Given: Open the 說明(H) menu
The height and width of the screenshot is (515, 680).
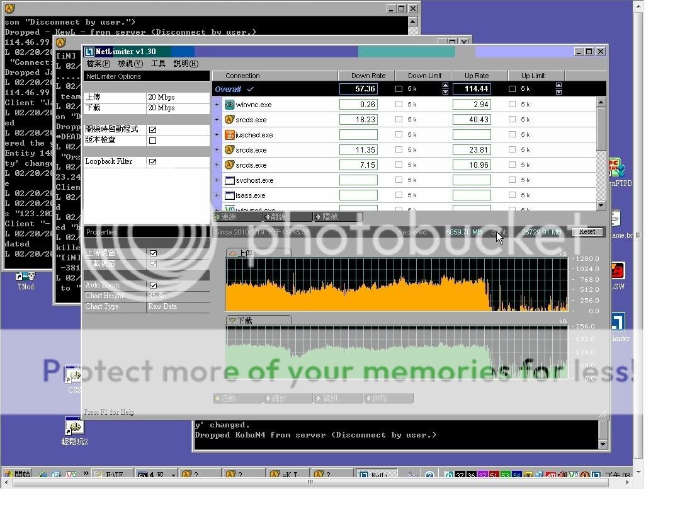Looking at the screenshot, I should [186, 64].
